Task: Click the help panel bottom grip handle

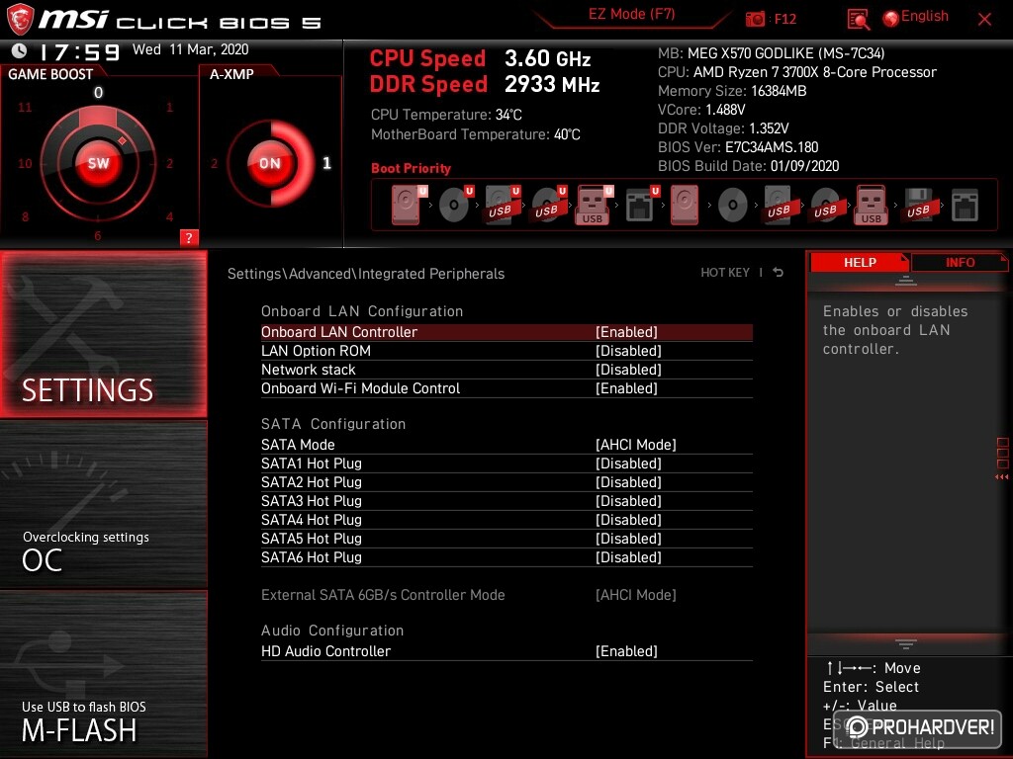Action: tap(906, 643)
